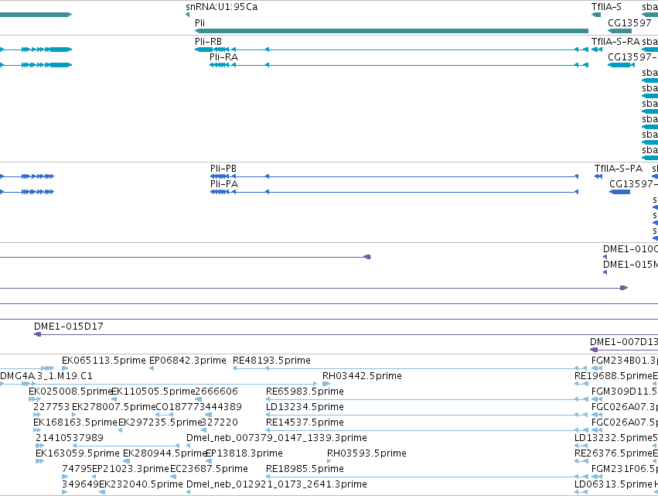Click the DME1-015D17 clone label

click(68, 327)
